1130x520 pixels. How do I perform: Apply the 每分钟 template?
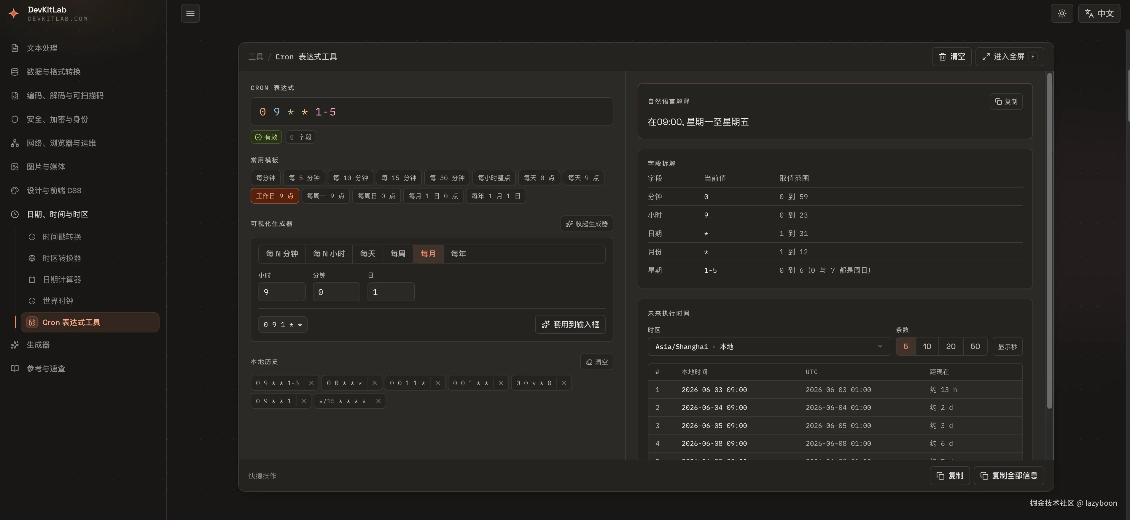coord(265,178)
